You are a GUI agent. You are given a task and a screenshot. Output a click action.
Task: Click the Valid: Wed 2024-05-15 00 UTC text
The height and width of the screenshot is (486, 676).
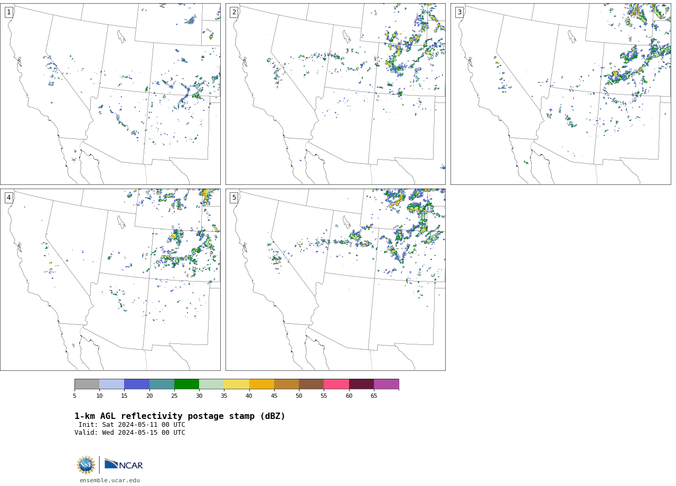click(130, 433)
